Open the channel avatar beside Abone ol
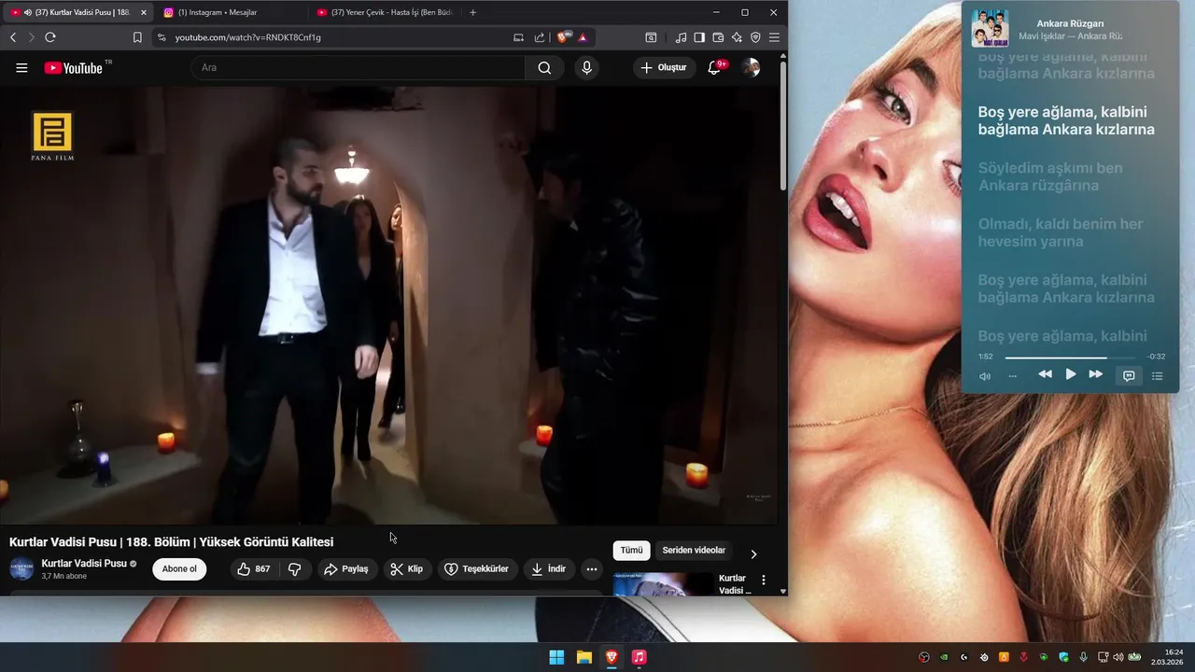Screen dimensions: 1195x672 21,568
